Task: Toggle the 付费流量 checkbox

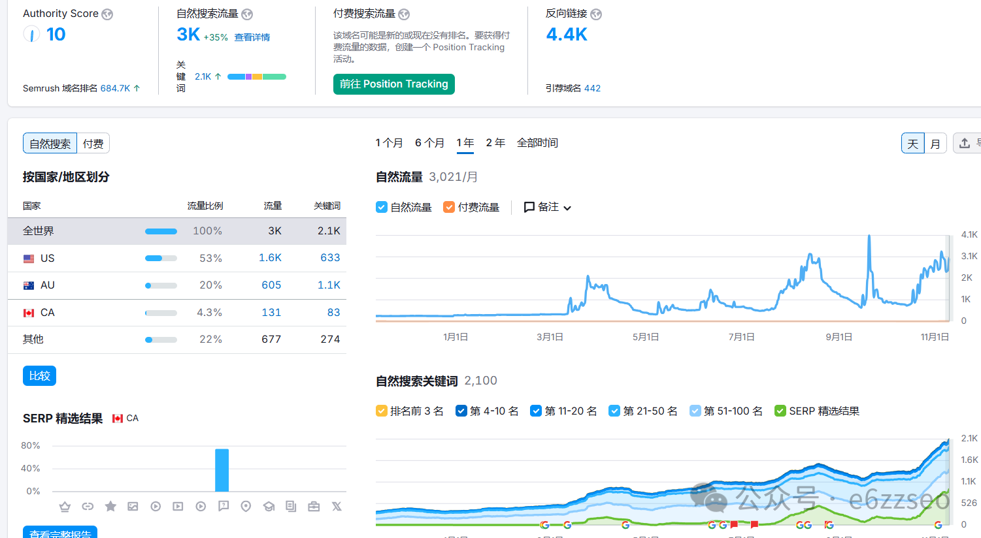Action: (449, 207)
